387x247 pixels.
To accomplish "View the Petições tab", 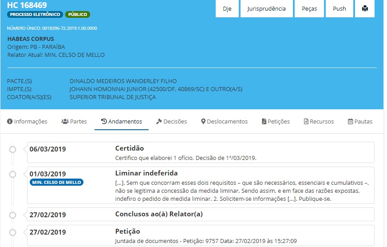I will (276, 121).
